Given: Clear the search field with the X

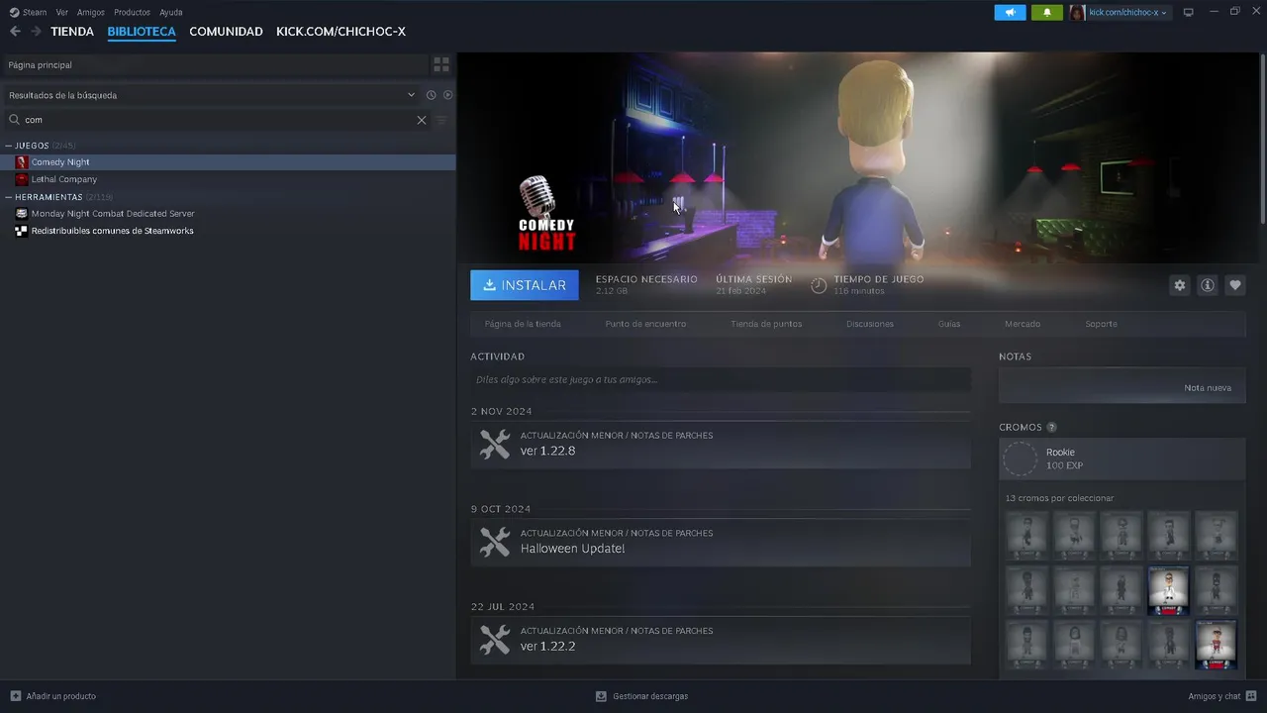Looking at the screenshot, I should (x=422, y=120).
